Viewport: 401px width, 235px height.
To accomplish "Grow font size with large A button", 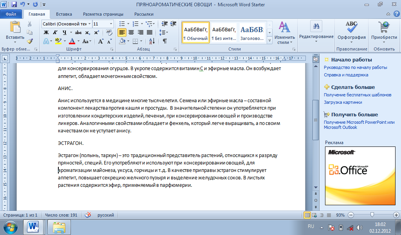I will (x=101, y=41).
